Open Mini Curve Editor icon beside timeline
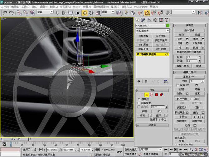Image resolution: width=209 pixels, height=157 pixels. click(4, 144)
